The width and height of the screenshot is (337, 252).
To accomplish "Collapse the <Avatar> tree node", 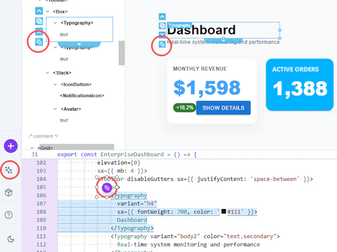I will tap(55, 109).
